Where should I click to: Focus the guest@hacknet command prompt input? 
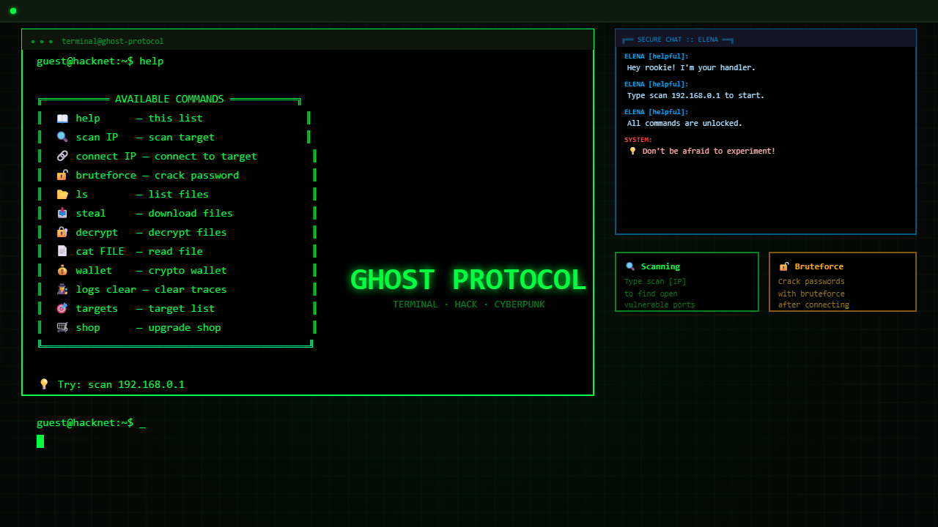click(x=92, y=423)
